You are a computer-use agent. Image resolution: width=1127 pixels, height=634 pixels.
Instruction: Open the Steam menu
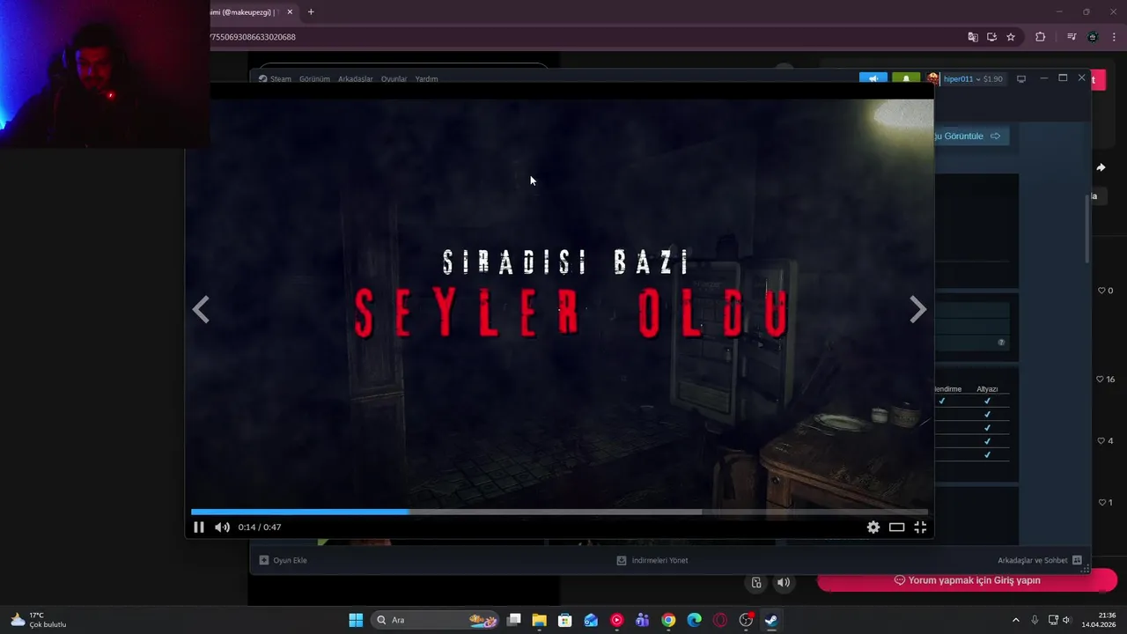(x=275, y=79)
